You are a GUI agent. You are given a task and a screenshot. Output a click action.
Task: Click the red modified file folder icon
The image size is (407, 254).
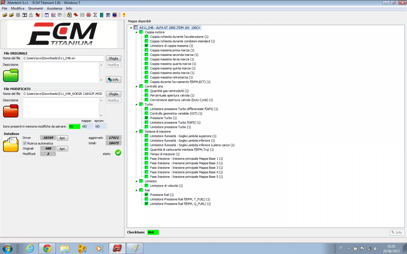click(11, 111)
